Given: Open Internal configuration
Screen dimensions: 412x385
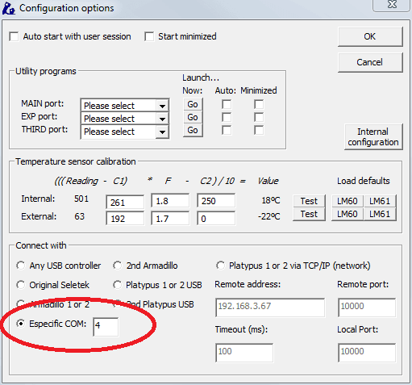Looking at the screenshot, I should point(373,137).
